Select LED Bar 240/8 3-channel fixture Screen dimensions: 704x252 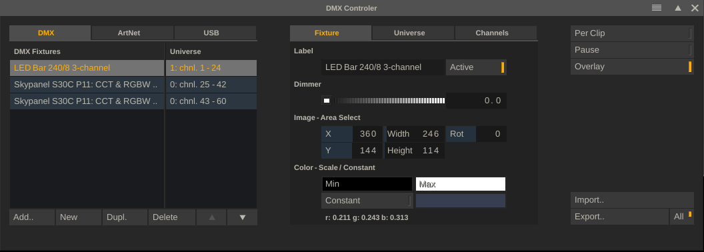(87, 68)
